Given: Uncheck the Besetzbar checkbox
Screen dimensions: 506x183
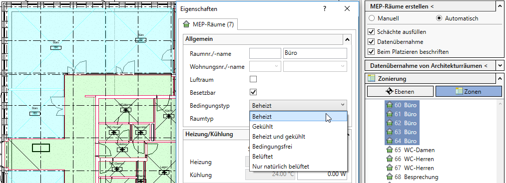Looking at the screenshot, I should 253,92.
